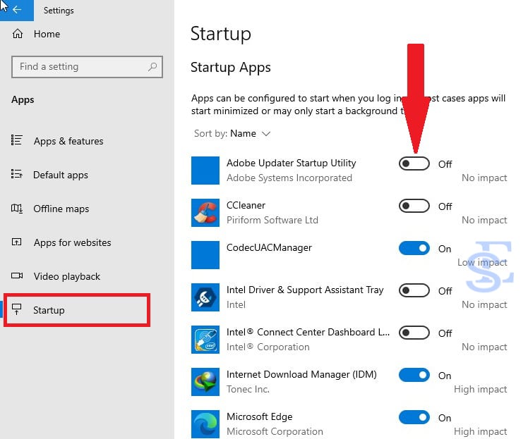Click the Find a setting search box
The width and height of the screenshot is (528, 439).
coord(79,67)
